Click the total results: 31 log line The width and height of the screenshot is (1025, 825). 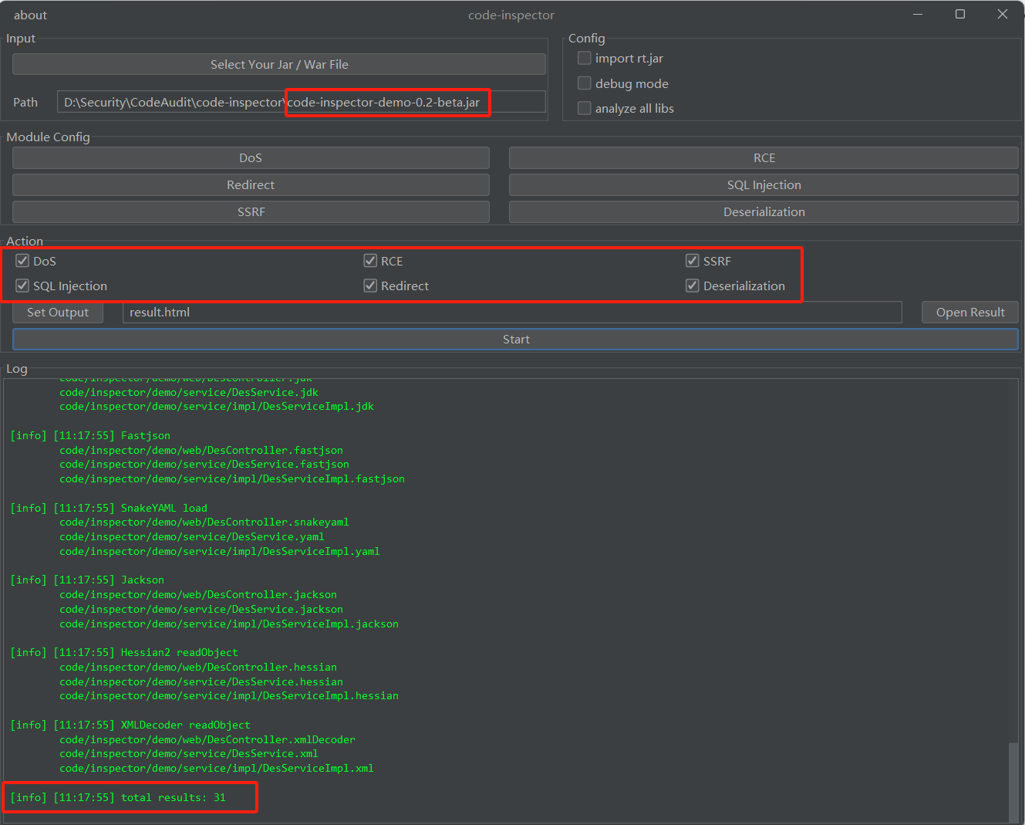tap(118, 798)
